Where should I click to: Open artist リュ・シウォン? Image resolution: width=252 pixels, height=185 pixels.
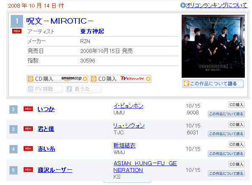click(x=129, y=126)
